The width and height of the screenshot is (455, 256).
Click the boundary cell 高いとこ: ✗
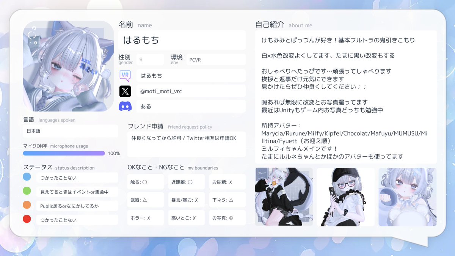187,218
